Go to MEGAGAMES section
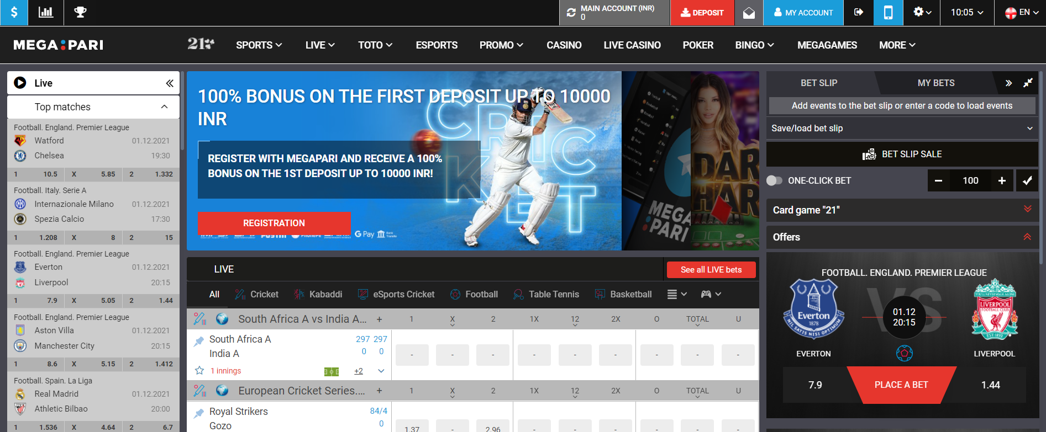The width and height of the screenshot is (1046, 432). (x=827, y=45)
